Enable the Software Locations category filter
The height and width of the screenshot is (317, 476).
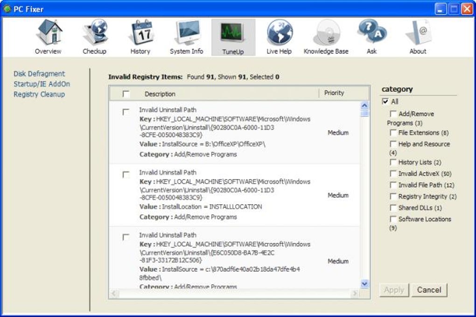click(393, 219)
